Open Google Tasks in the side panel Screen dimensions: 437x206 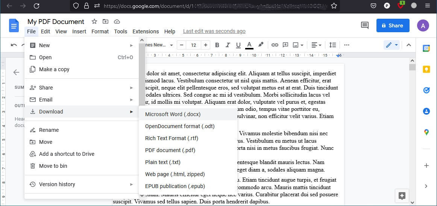point(426,90)
